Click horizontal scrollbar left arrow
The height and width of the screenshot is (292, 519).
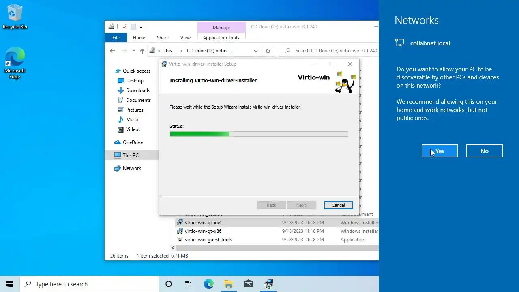pos(173,247)
